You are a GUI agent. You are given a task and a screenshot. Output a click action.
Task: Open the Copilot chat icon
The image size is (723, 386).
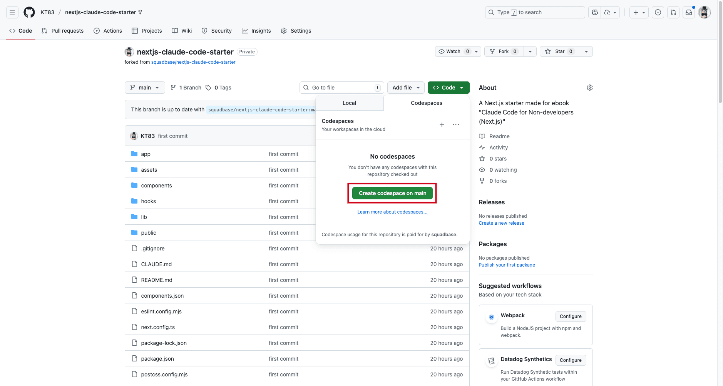595,12
